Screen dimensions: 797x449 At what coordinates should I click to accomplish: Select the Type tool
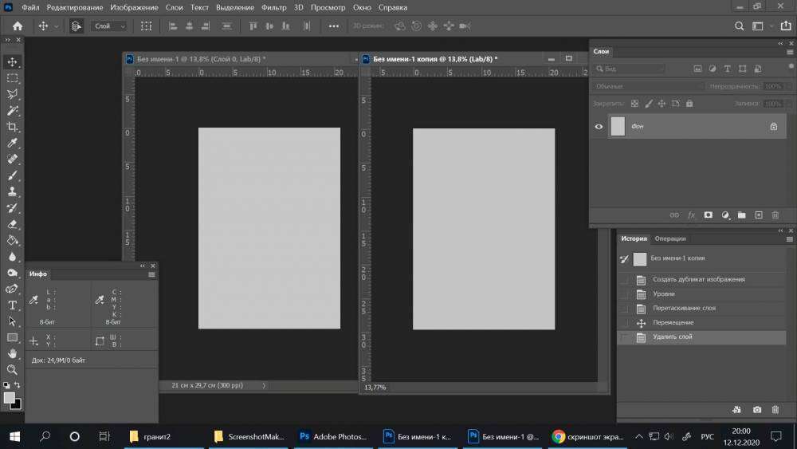pos(12,305)
